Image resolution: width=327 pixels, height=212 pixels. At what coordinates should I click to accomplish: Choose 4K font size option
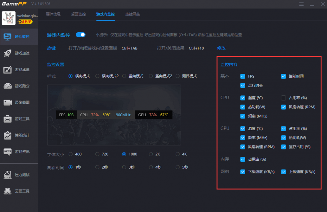coord(177,154)
